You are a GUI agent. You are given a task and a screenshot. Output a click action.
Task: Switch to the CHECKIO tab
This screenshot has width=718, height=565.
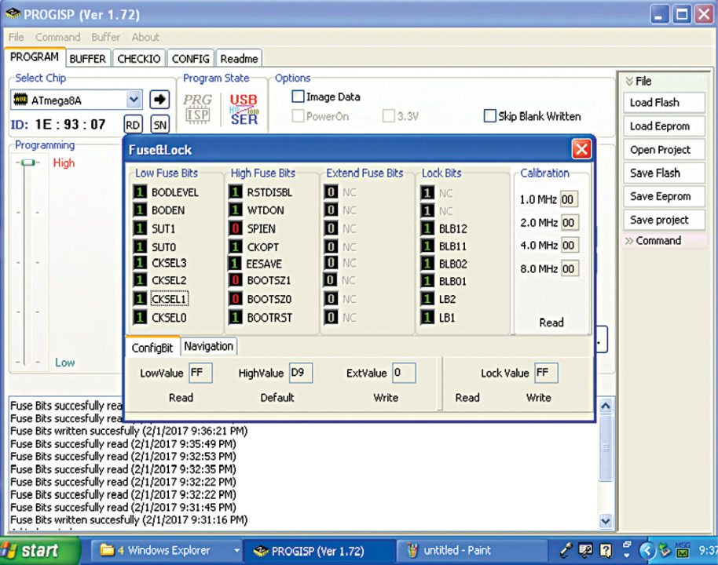coord(138,59)
